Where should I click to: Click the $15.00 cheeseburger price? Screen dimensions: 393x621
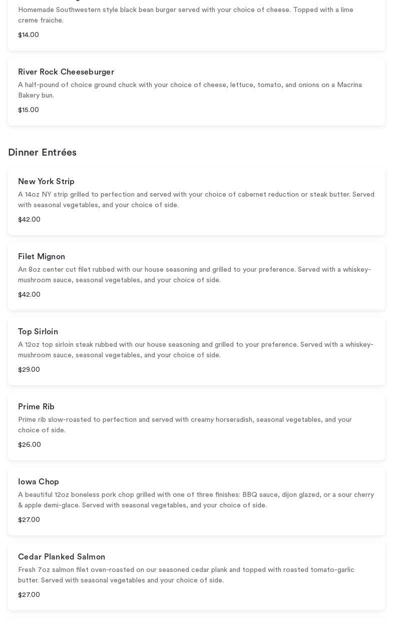tap(29, 110)
